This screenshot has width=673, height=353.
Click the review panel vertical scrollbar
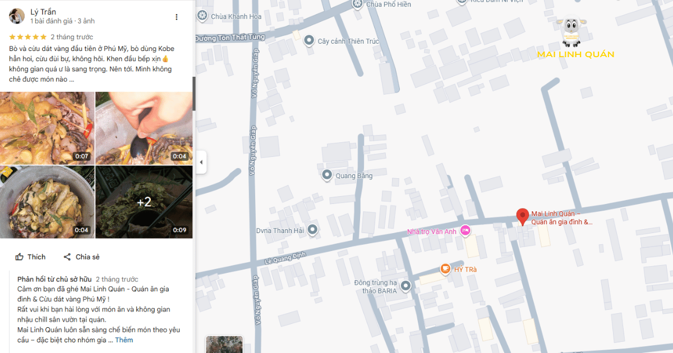(194, 93)
